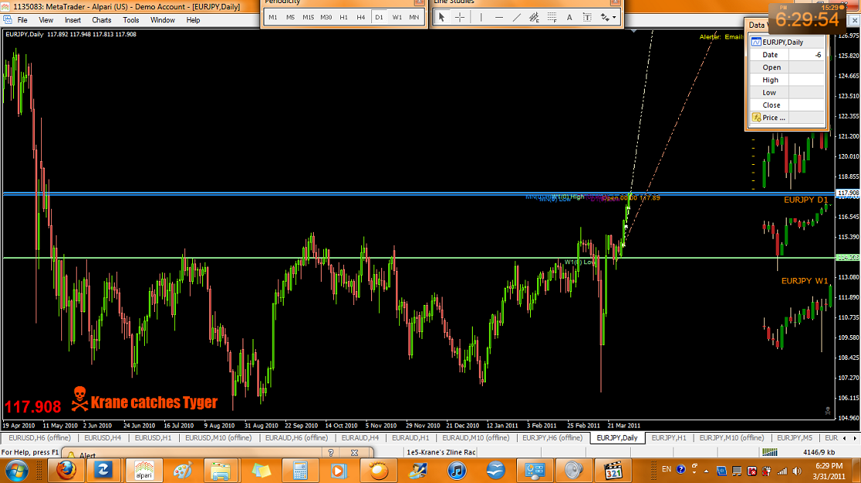Toggle the D1 daily periodicity button
Viewport: 861px width, 483px height.
point(379,18)
